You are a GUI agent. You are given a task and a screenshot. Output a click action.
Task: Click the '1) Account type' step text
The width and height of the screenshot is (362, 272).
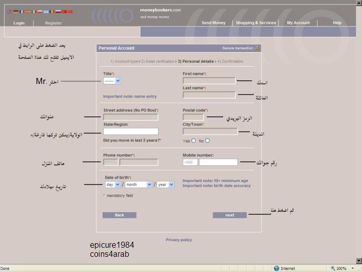point(124,61)
